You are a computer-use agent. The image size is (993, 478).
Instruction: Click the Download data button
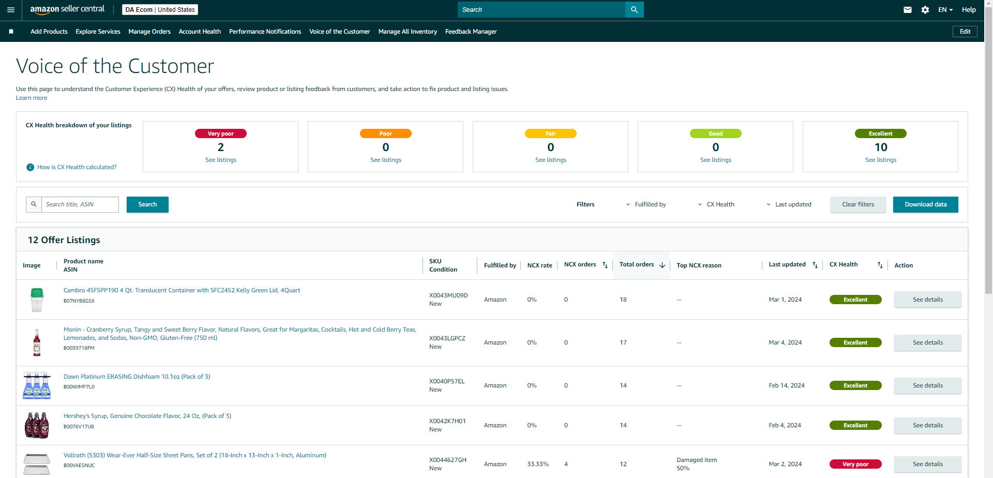926,204
